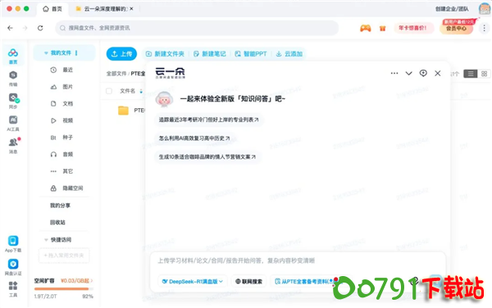Click the 全部文件 breadcrumb
Viewport: 492px width, 308px height.
point(116,74)
